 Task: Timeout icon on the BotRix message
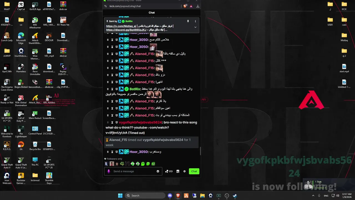click(x=112, y=89)
